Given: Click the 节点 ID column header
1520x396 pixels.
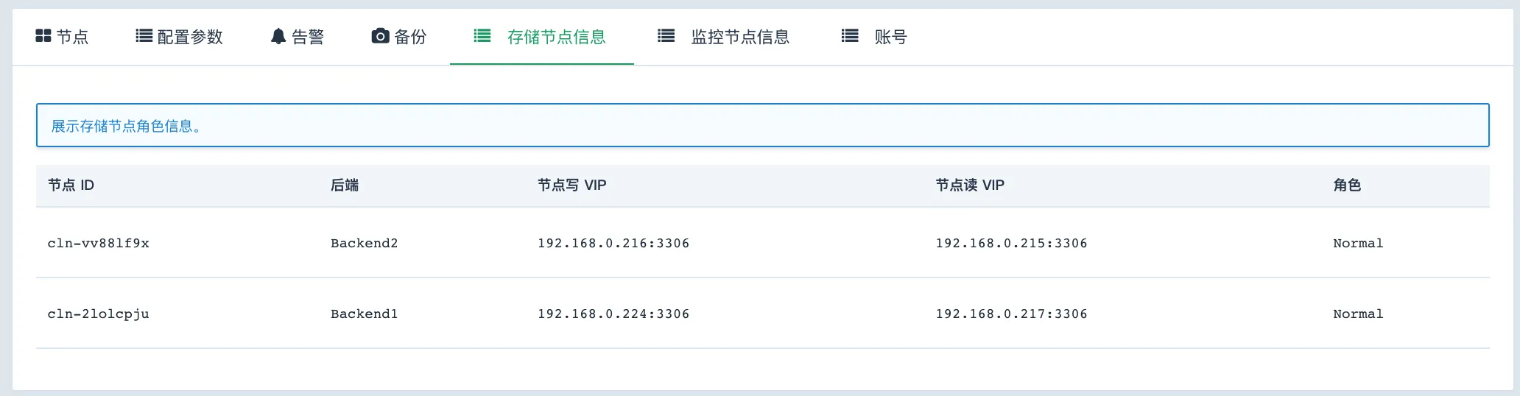Looking at the screenshot, I should (x=71, y=185).
